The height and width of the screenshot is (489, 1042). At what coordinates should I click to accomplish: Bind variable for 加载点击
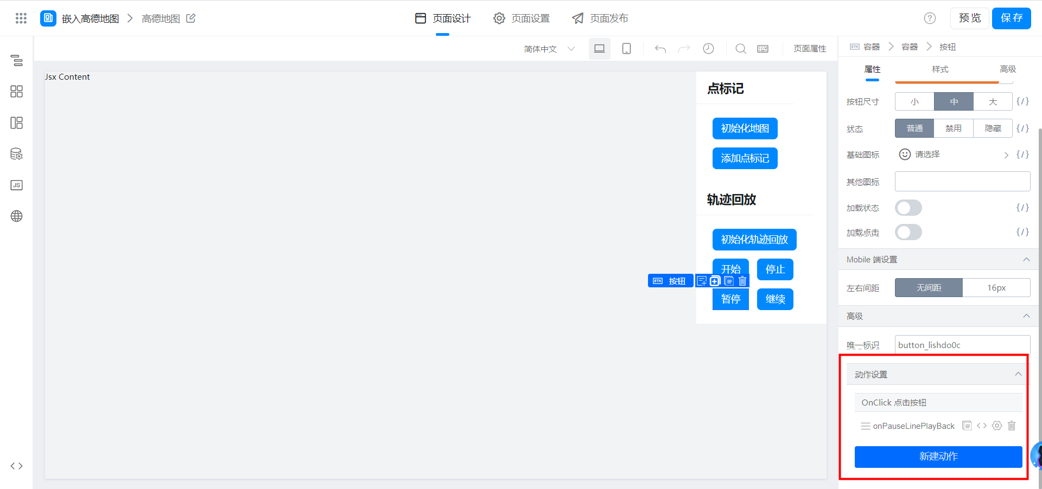[x=1022, y=232]
